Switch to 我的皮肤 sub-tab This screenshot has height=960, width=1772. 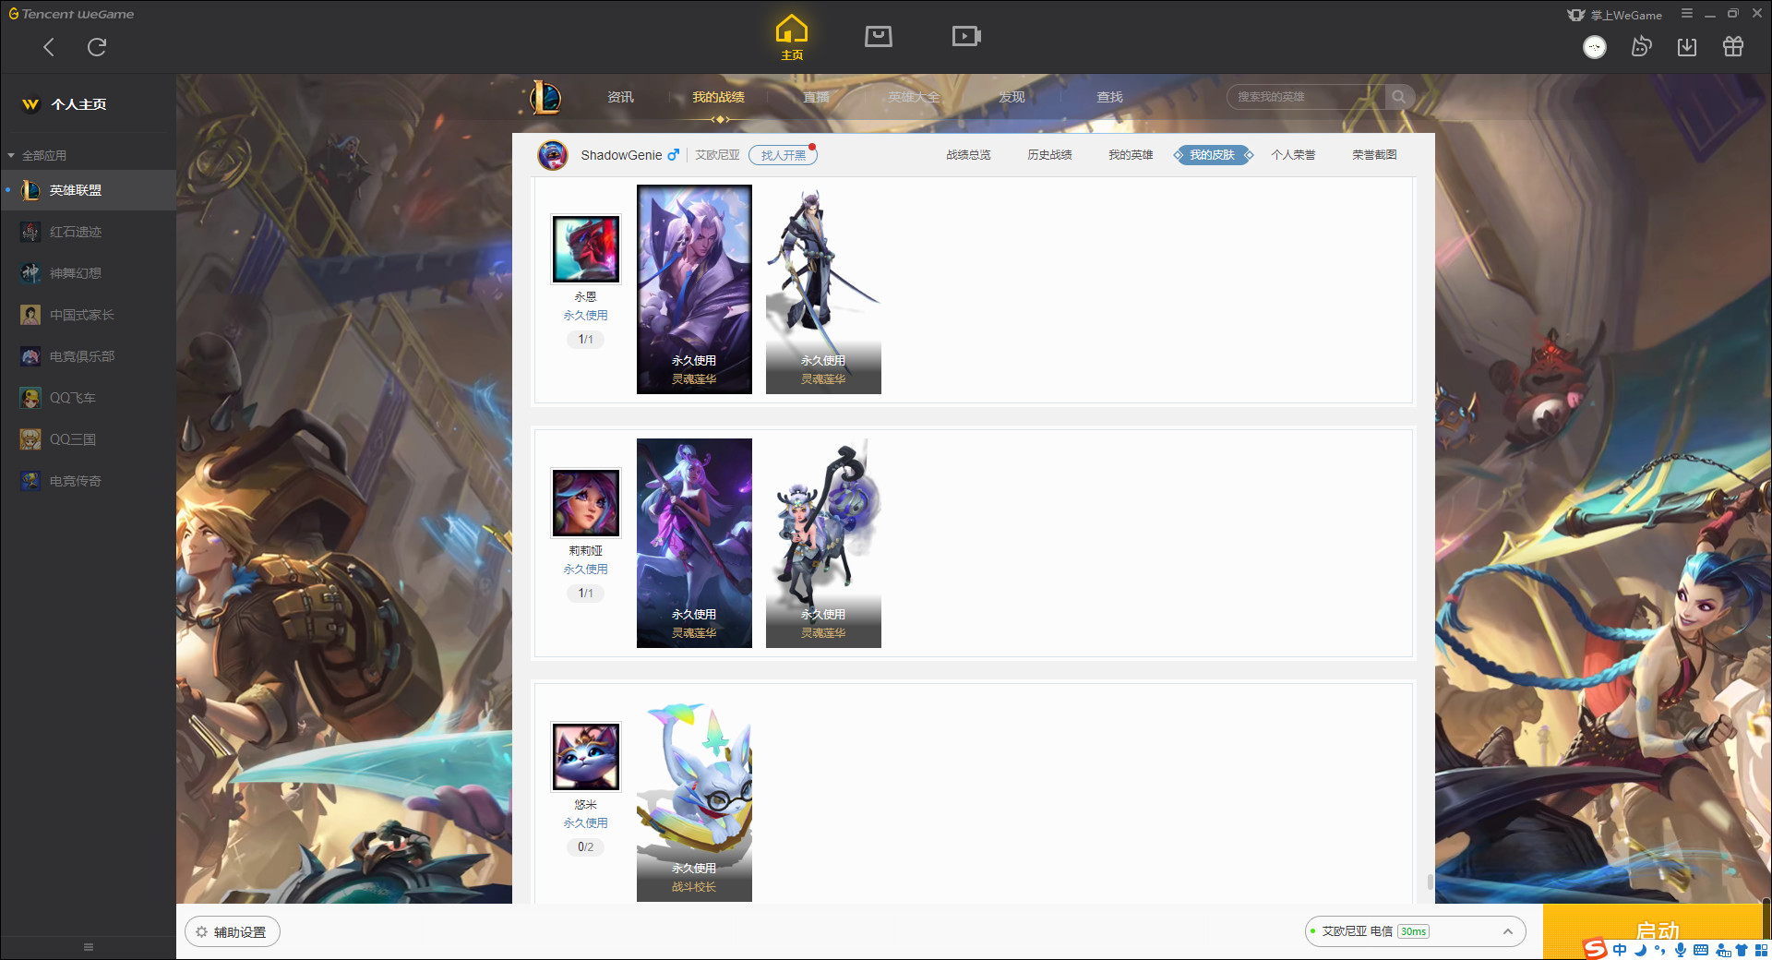click(x=1212, y=155)
